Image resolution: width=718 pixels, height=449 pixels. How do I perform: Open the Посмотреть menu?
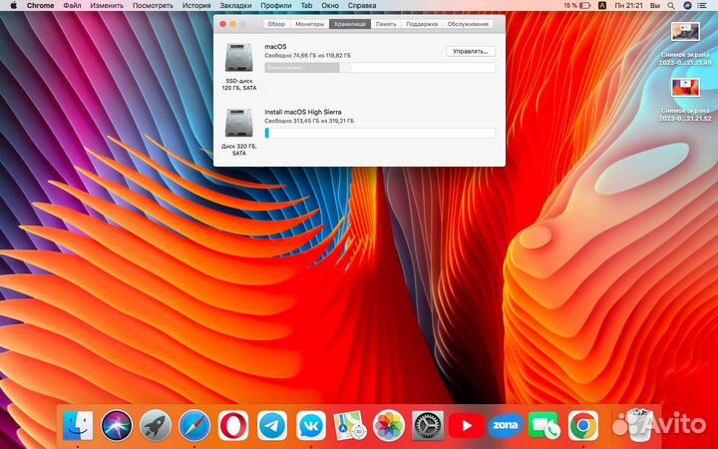[x=153, y=6]
